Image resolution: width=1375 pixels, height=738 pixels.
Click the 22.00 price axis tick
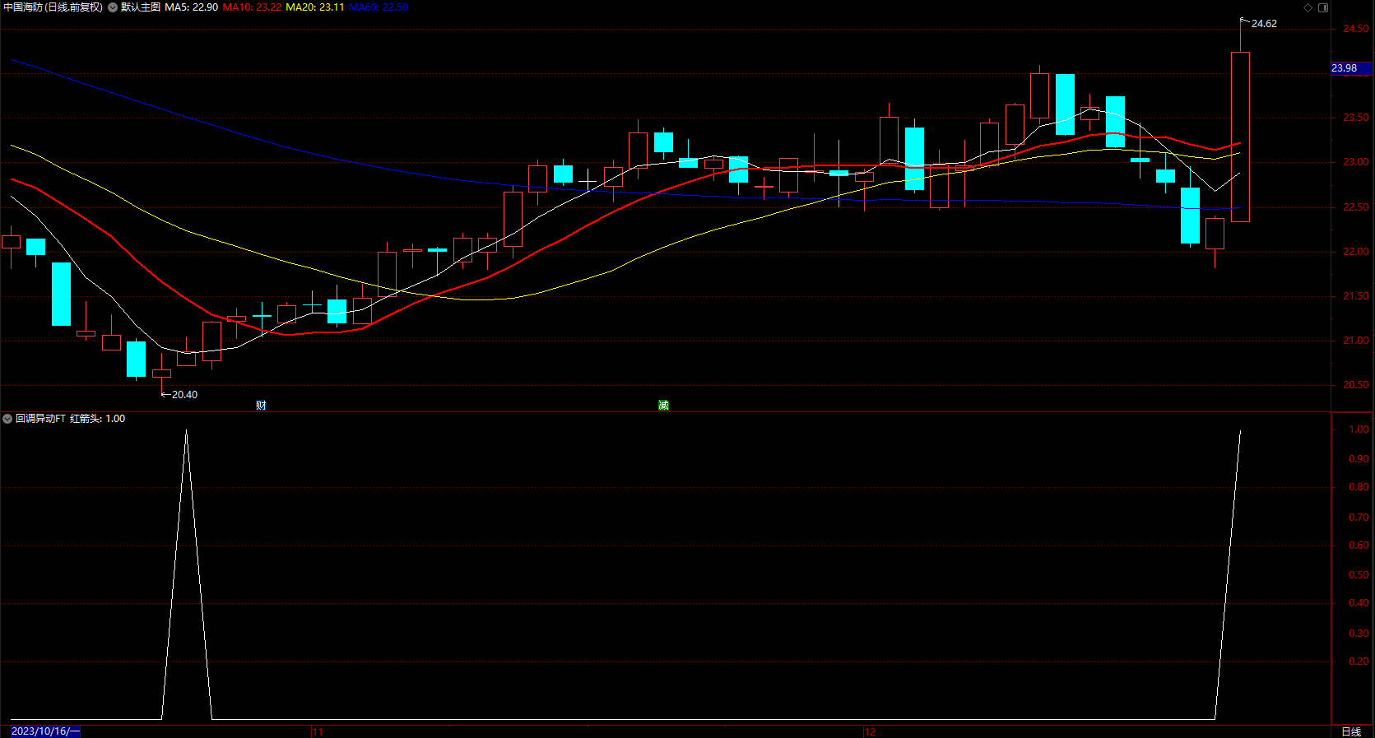1356,252
